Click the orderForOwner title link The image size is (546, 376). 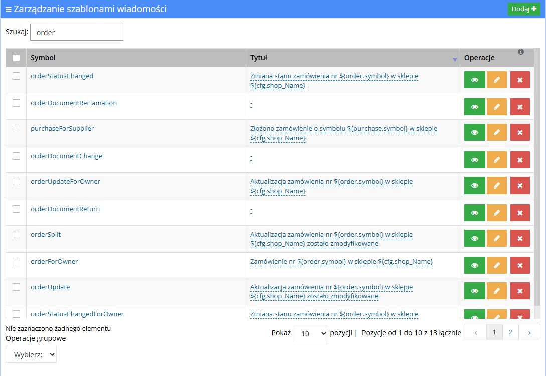pyautogui.click(x=341, y=262)
